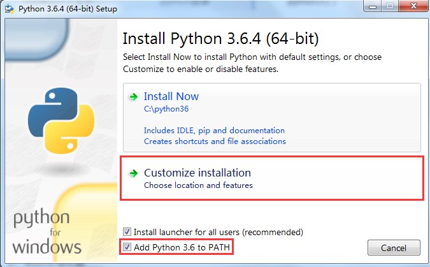Click the 'python for windows' branding text
The width and height of the screenshot is (430, 267).
tap(47, 232)
